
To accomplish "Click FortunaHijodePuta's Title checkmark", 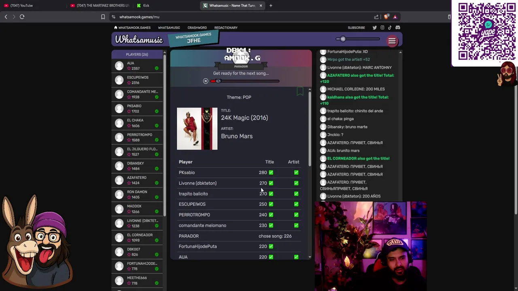I will 271,247.
